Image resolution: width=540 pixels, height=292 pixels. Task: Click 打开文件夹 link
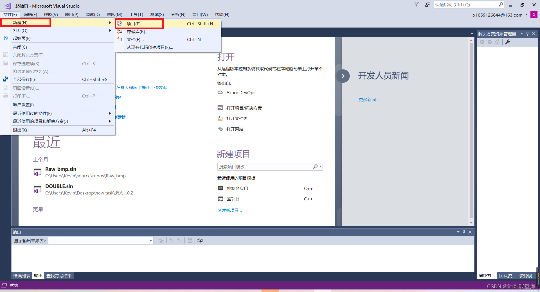coord(237,118)
